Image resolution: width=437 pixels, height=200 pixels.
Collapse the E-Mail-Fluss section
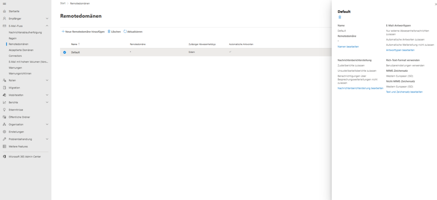(x=47, y=26)
